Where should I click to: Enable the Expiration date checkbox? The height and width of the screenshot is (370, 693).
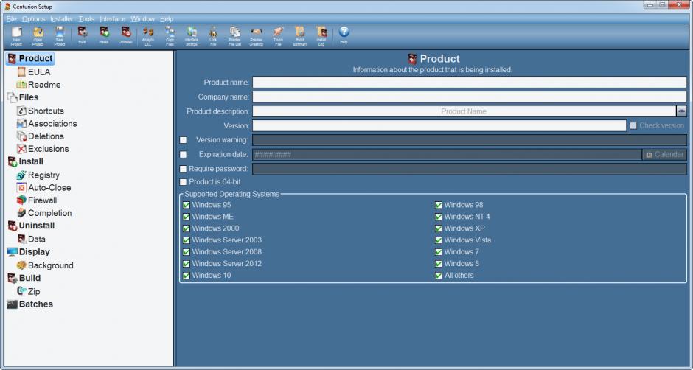tap(183, 155)
